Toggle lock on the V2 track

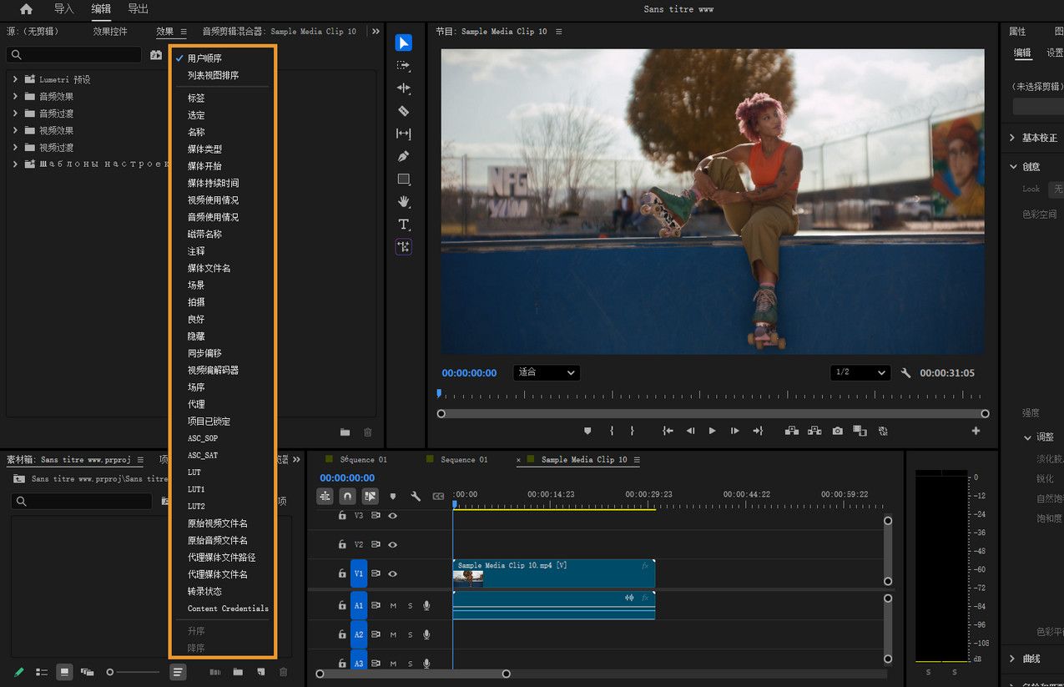point(342,544)
